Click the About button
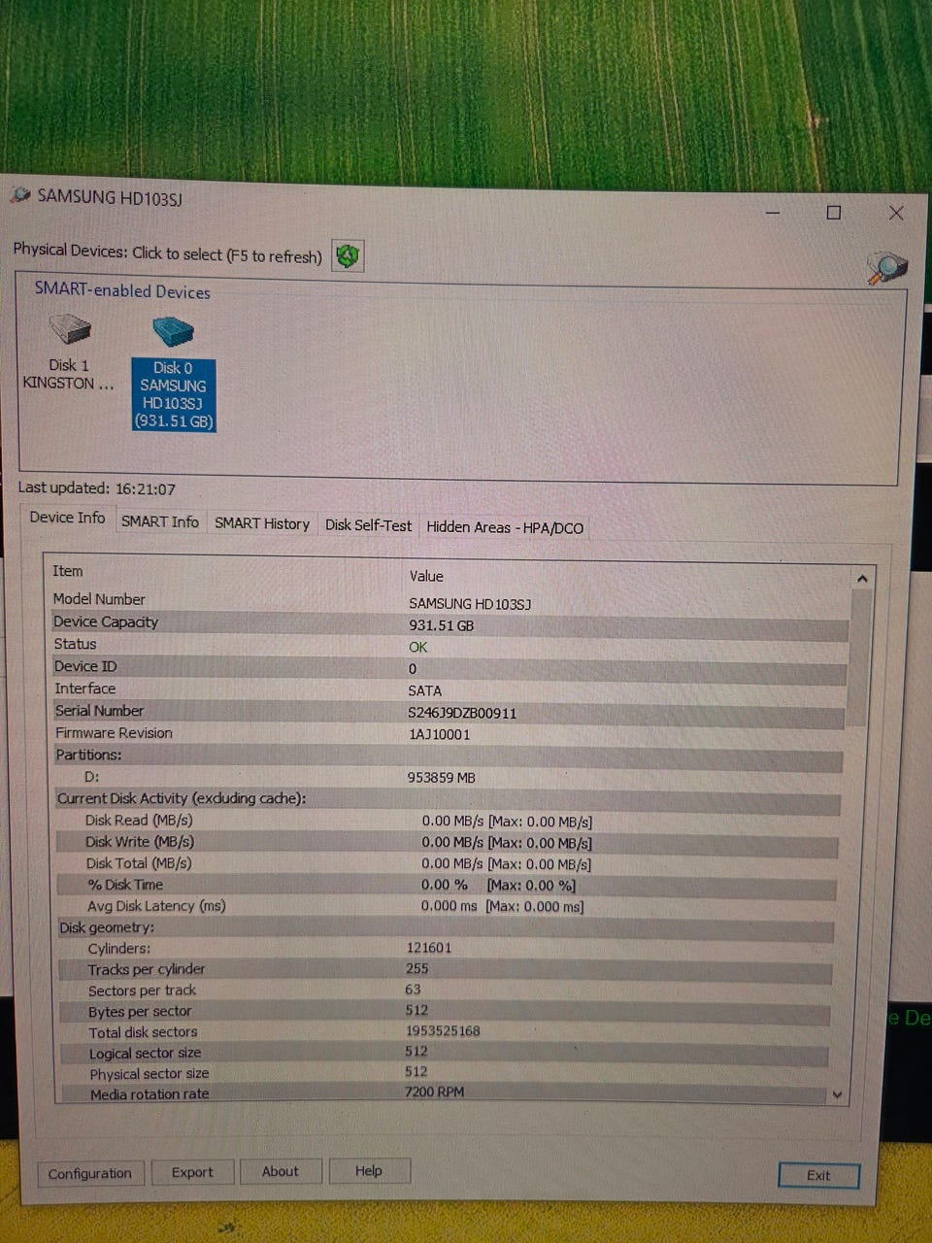Viewport: 932px width, 1243px height. (281, 1171)
